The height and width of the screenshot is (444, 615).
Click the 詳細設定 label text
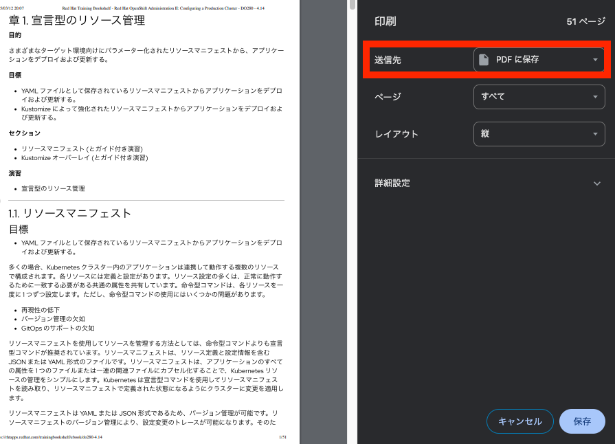pyautogui.click(x=392, y=184)
